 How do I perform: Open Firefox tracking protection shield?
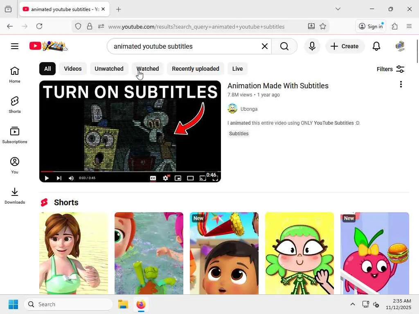(78, 26)
